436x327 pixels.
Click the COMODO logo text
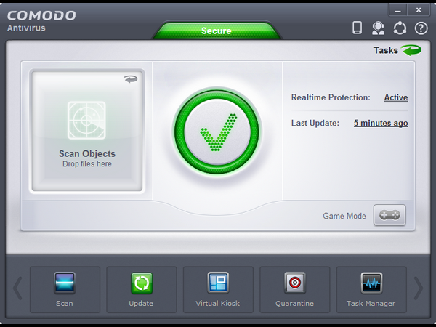pos(41,15)
